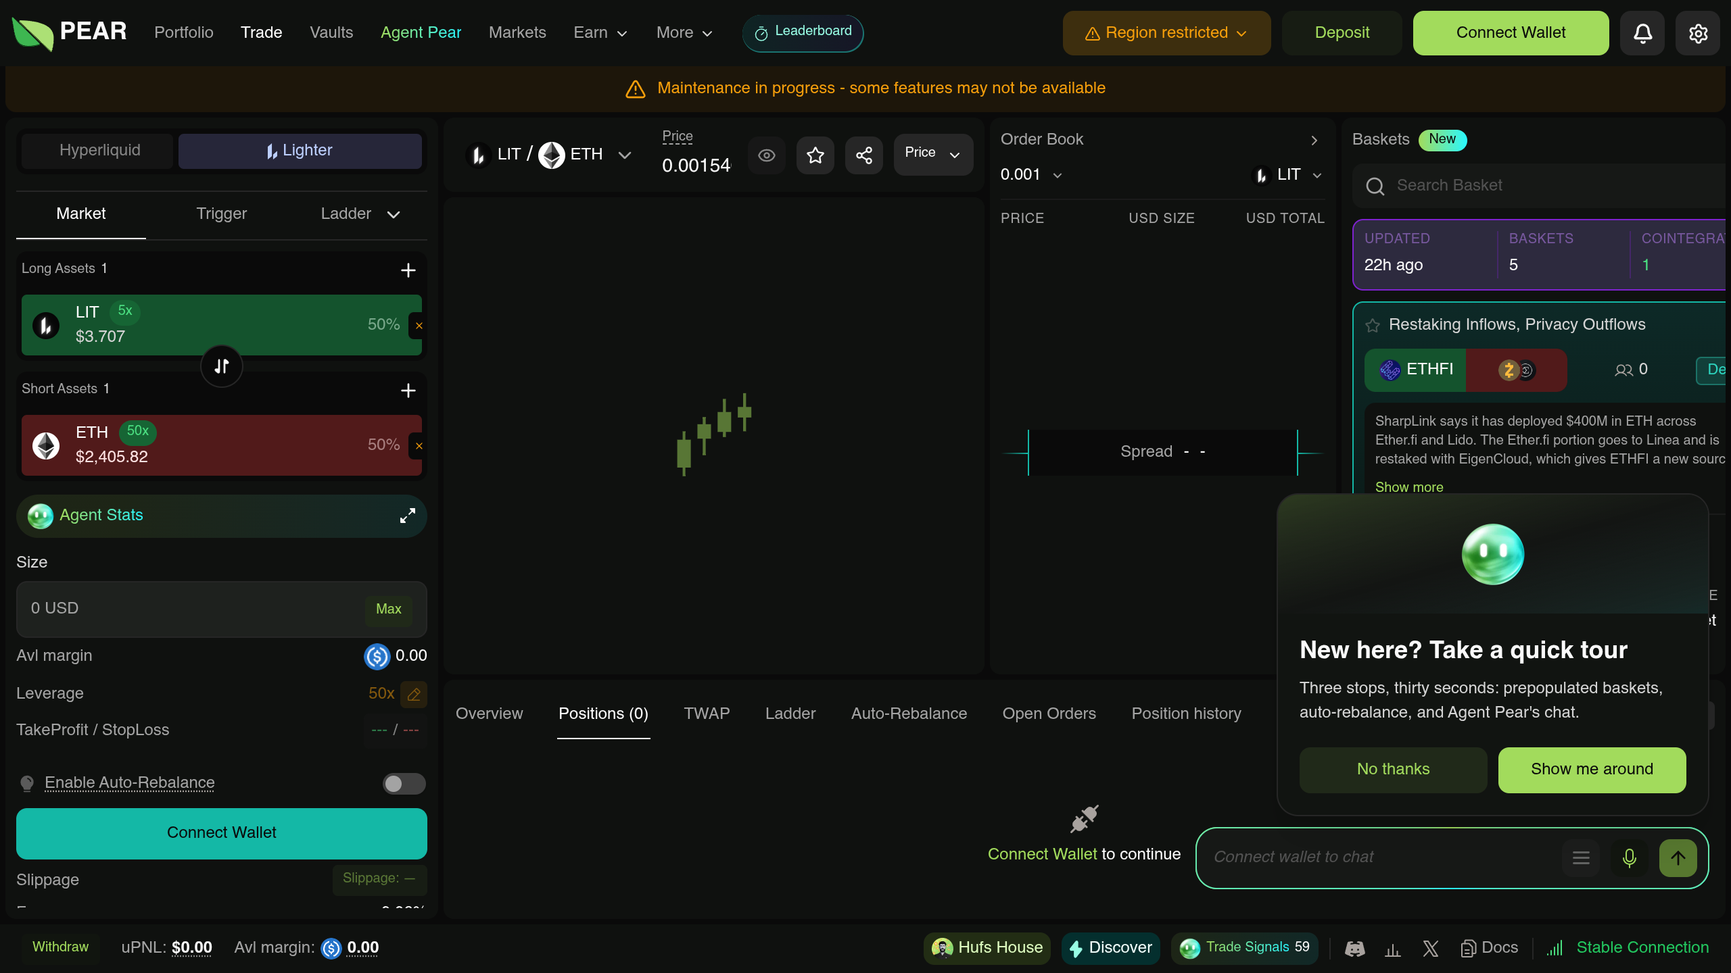Click the PEAR leaf logo

point(32,34)
